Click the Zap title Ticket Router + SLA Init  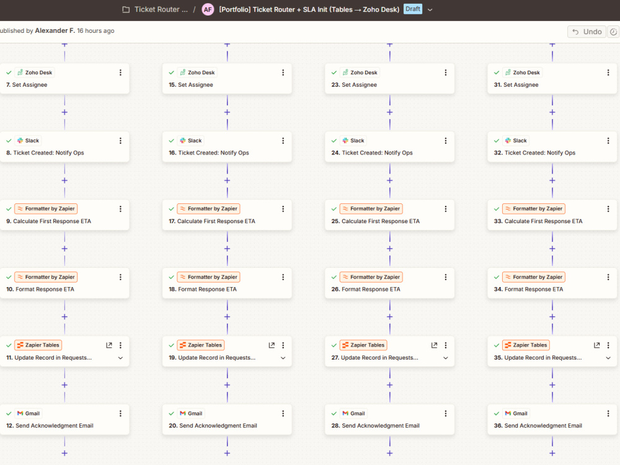pyautogui.click(x=309, y=9)
